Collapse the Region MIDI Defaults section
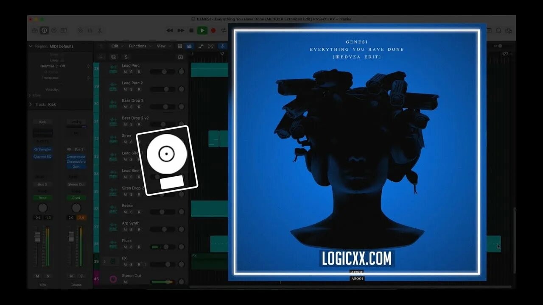Viewport: 543px width, 305px height. 31,46
